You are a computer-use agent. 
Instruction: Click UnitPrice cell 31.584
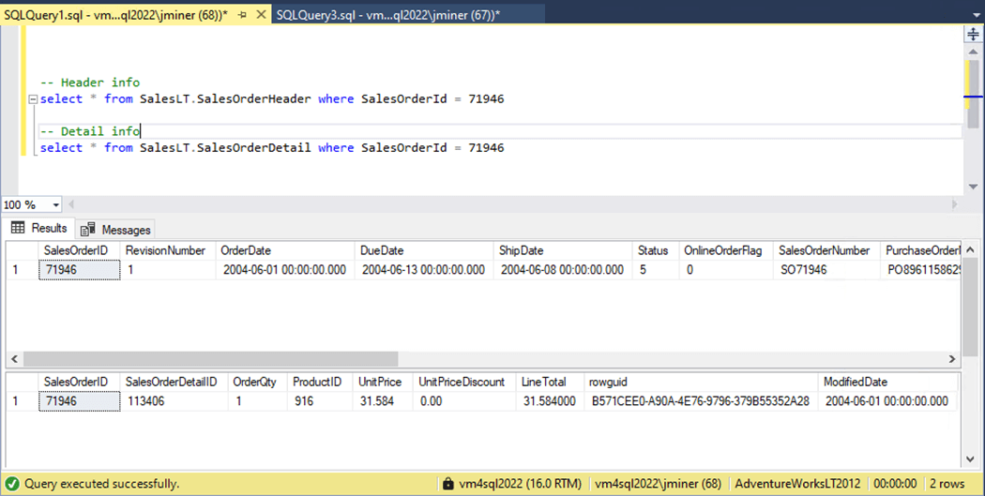click(383, 401)
